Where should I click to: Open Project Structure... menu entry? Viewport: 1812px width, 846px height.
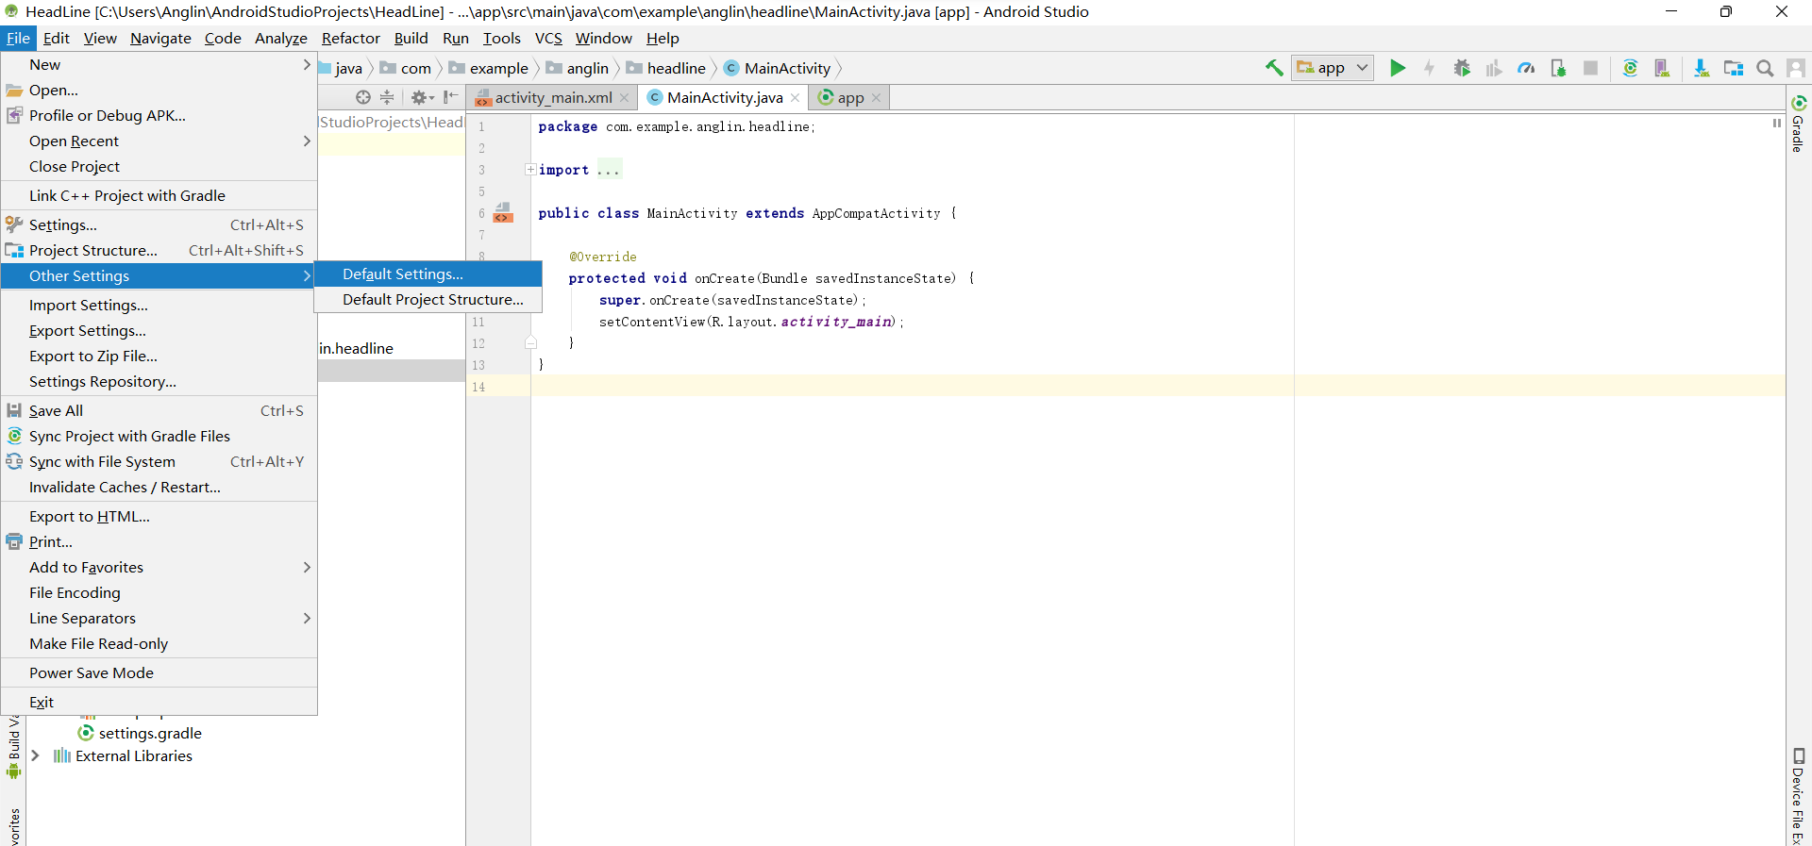click(x=159, y=250)
